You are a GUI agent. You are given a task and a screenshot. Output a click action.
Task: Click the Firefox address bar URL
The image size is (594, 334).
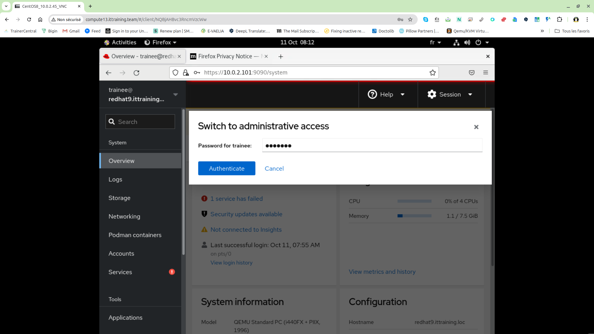[246, 72]
